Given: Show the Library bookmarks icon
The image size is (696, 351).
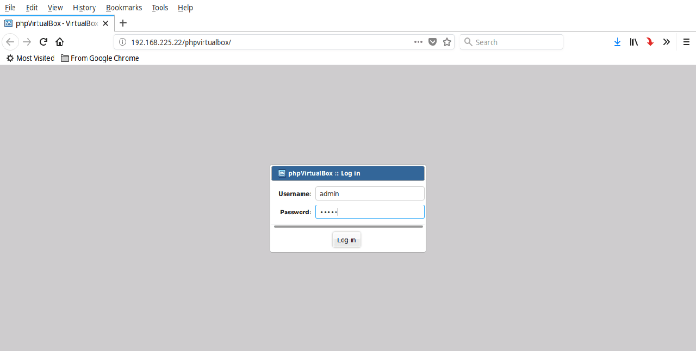Looking at the screenshot, I should click(x=633, y=42).
